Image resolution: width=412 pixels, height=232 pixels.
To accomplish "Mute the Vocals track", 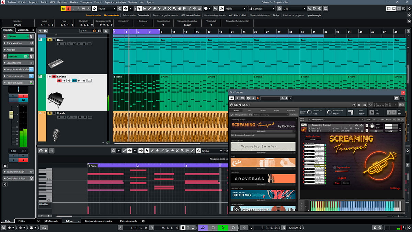I will [x=49, y=113].
